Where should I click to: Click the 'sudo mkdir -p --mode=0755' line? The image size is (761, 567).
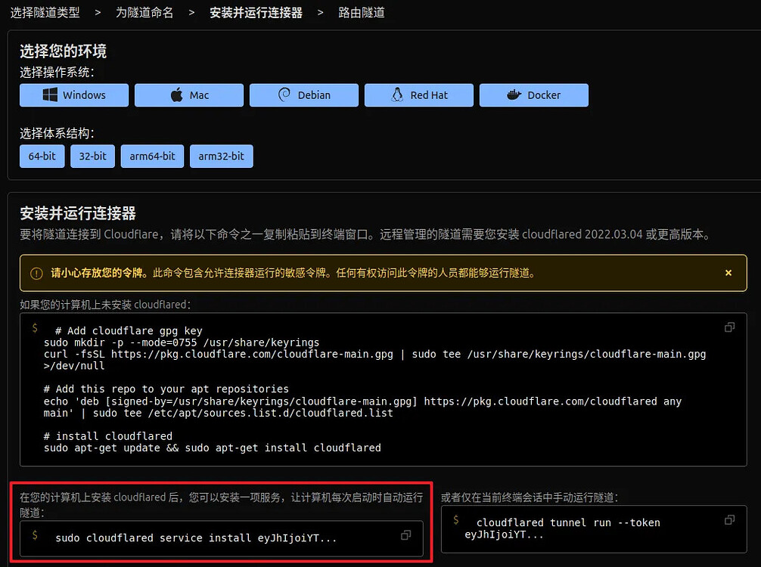pos(182,342)
